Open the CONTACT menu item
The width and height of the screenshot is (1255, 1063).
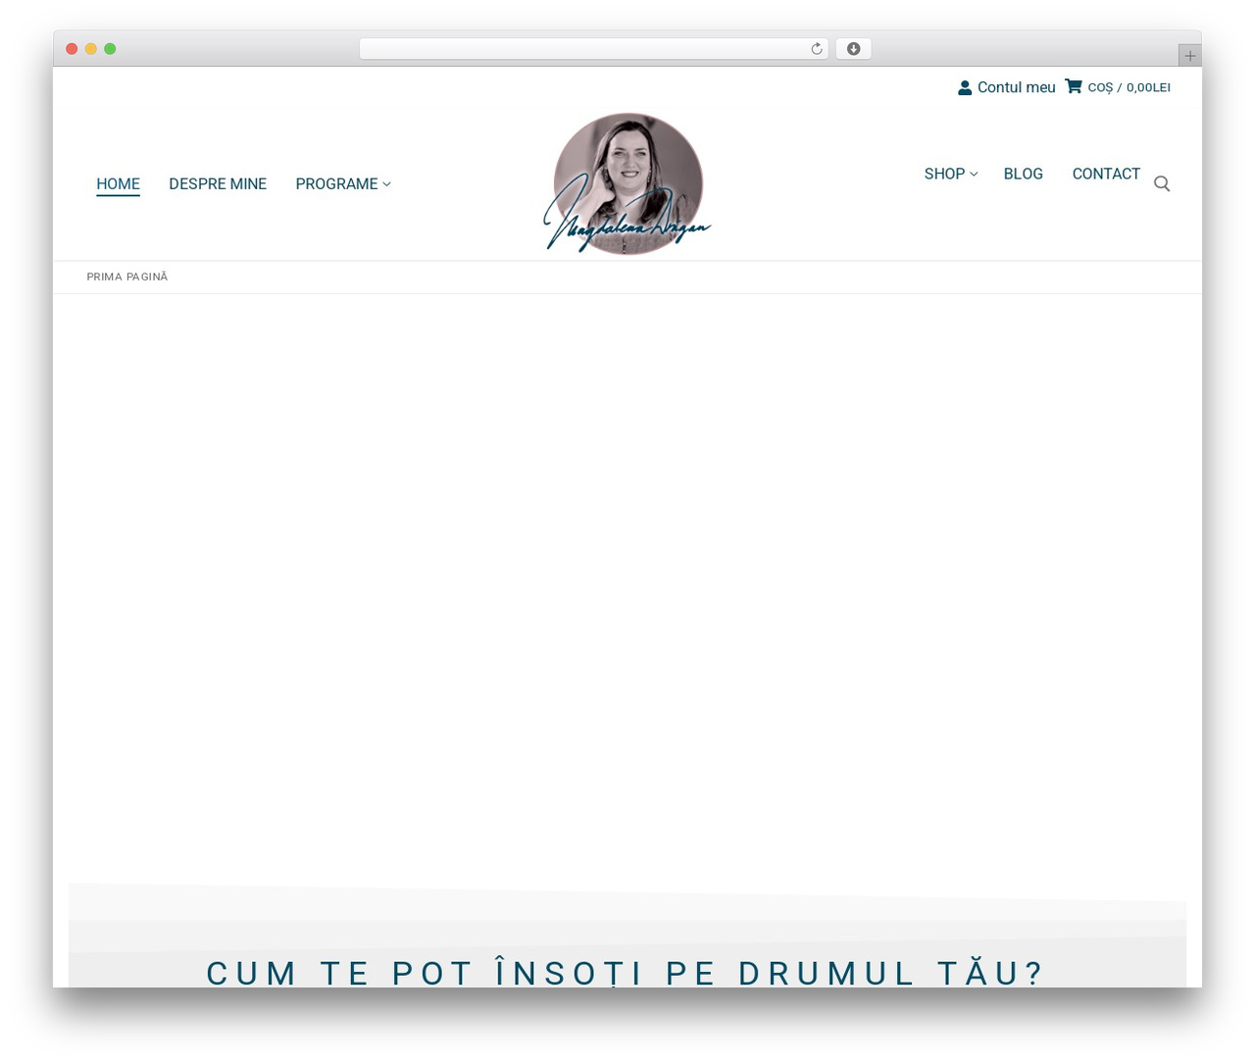pos(1106,174)
